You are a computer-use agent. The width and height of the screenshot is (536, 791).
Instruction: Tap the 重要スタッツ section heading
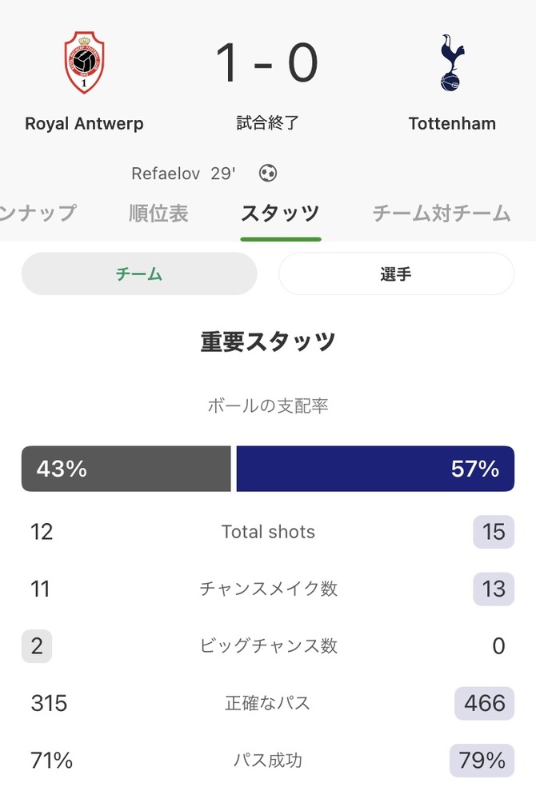point(268,342)
